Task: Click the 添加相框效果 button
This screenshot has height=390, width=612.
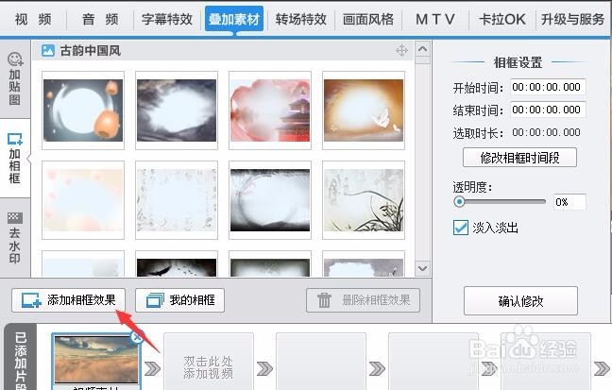Action: click(69, 300)
